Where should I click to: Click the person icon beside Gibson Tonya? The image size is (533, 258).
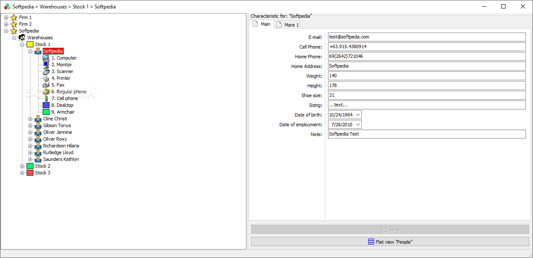coord(38,125)
